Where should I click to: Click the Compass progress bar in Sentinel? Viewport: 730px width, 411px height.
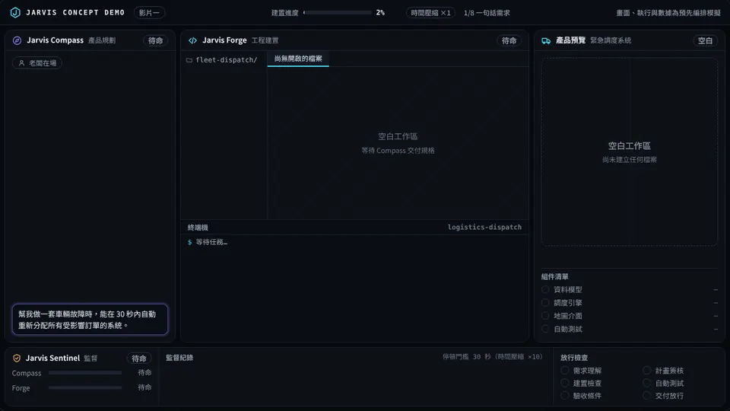pos(85,373)
